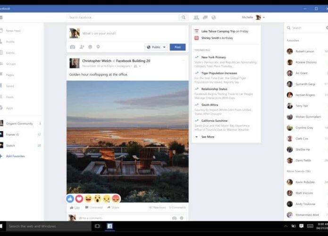Open the hamburger menu icon
328x236 pixels.
pos(1,17)
